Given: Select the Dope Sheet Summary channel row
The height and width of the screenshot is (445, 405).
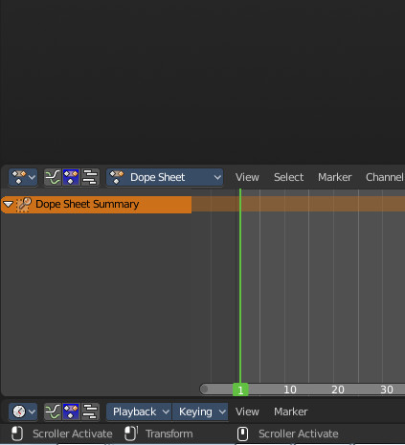Looking at the screenshot, I should pos(97,205).
